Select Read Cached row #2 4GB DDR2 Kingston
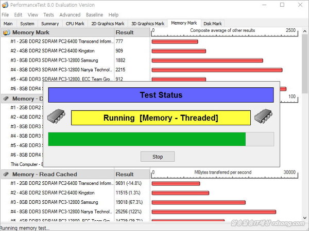Viewport: 309px width, 231px height. point(53,192)
